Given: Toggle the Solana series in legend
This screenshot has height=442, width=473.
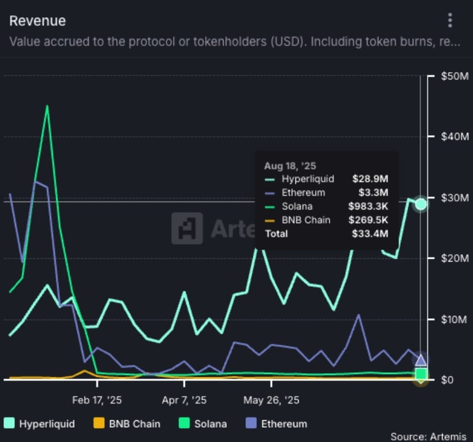Looking at the screenshot, I should pyautogui.click(x=203, y=423).
